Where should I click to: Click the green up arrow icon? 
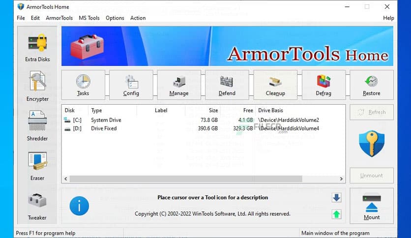coord(336,214)
